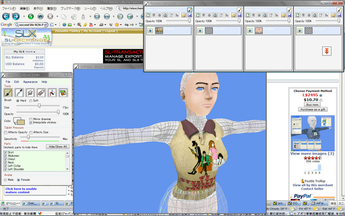The width and height of the screenshot is (345, 216).
Task: Click the brush Size slider handle
Action: pyautogui.click(x=39, y=106)
